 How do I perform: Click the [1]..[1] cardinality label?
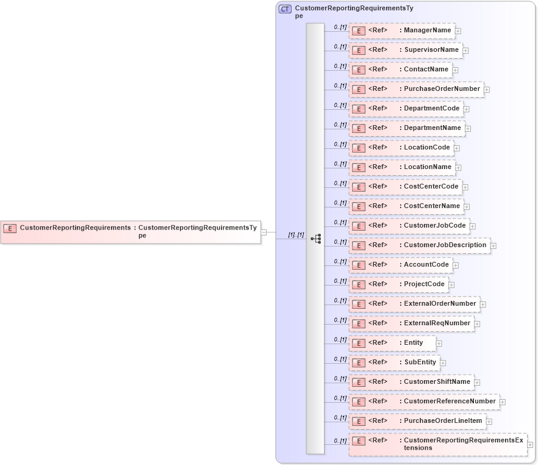coord(295,234)
